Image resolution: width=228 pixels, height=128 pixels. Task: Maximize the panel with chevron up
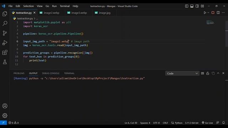218,73
